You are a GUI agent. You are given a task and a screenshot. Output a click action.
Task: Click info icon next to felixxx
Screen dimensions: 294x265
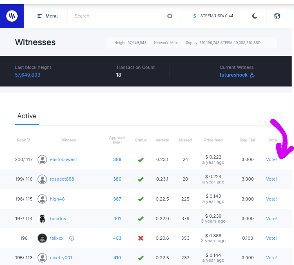[71, 238]
